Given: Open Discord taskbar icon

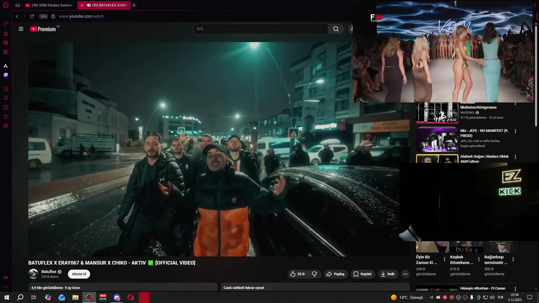Looking at the screenshot, I should (117, 298).
